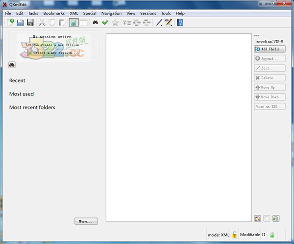This screenshot has width=294, height=244.
Task: Click binoculars Find icon in toolbar
Action: pos(95,23)
